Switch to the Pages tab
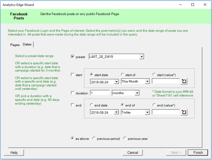Viewport: 212px width, 160px height. pos(15,45)
